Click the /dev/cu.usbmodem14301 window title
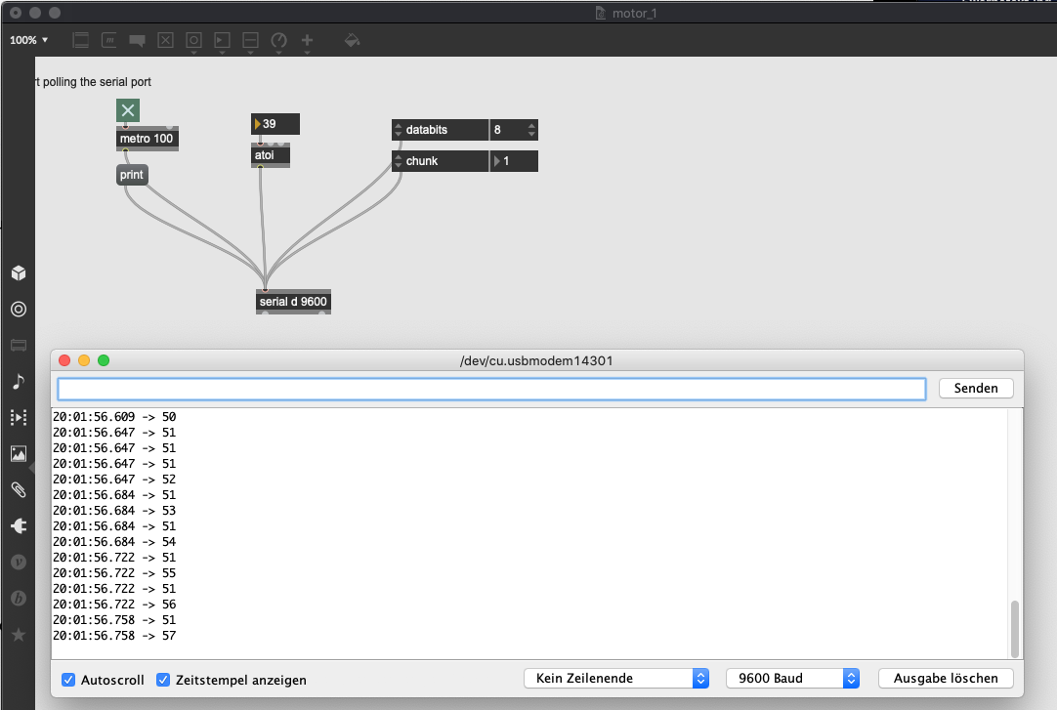Screen dimensions: 1057x710 pos(536,360)
